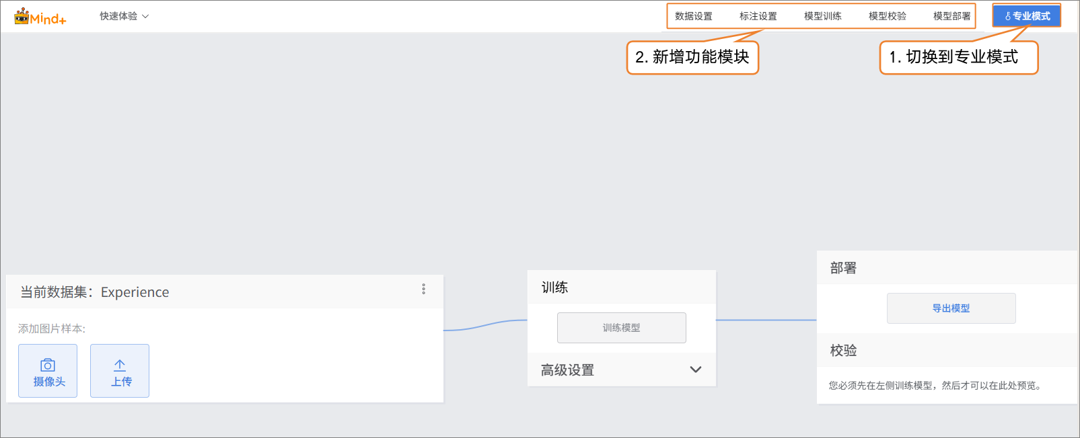Expand 高级设置 with the chevron arrow
Screen dimensions: 1080x438
695,369
